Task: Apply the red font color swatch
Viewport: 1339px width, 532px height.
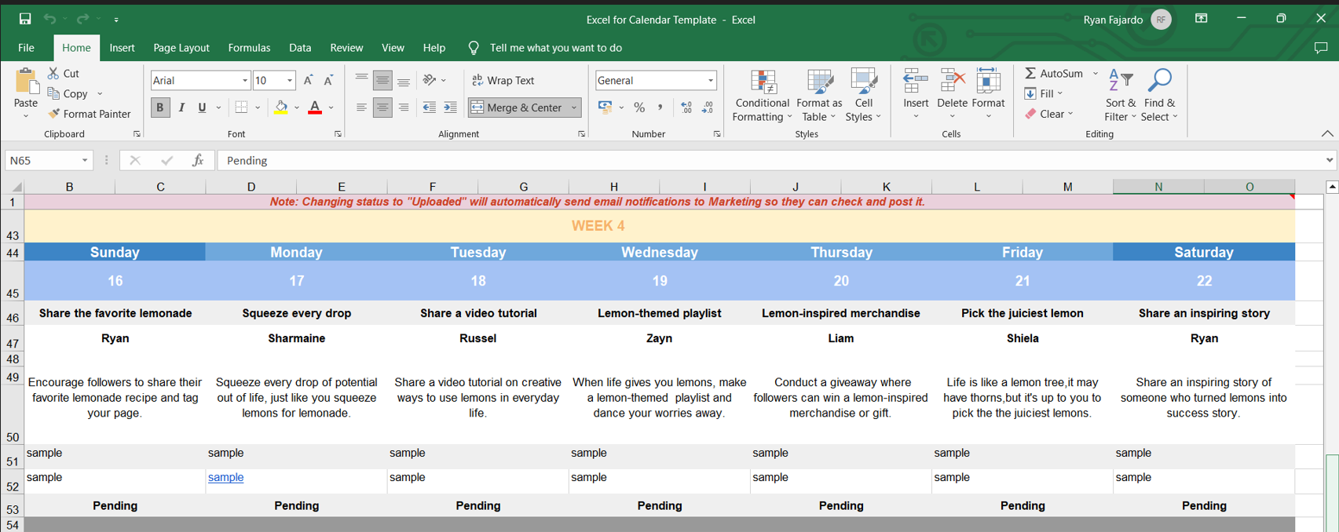Action: pos(315,107)
